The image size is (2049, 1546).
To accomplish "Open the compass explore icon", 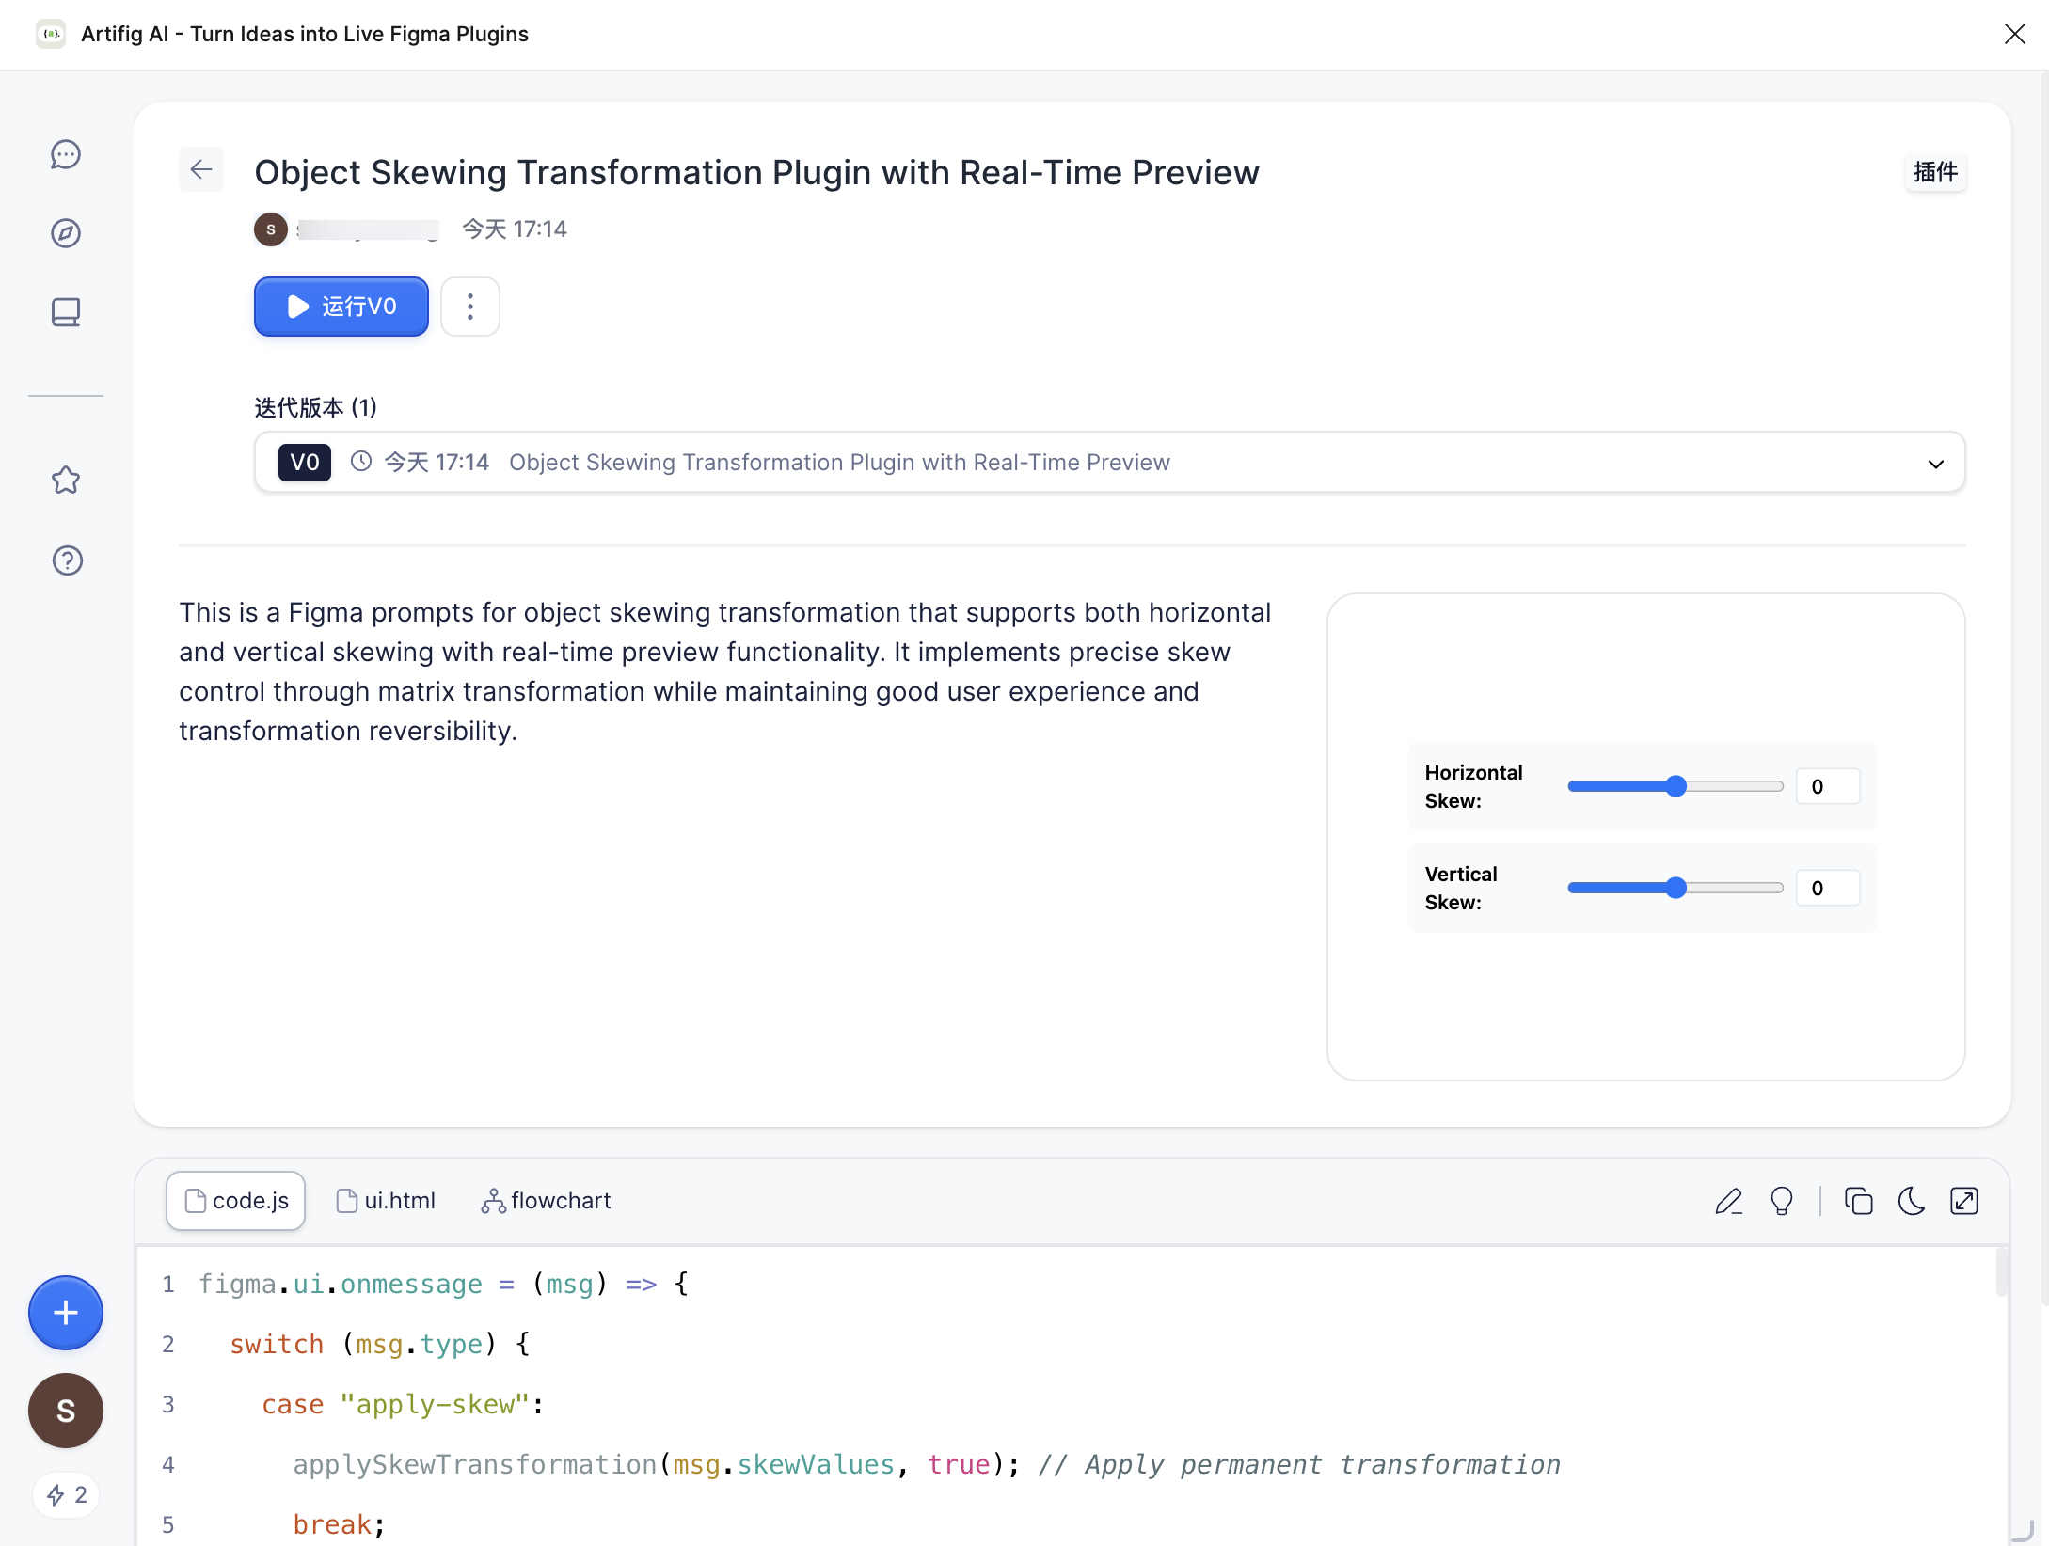I will tap(66, 233).
